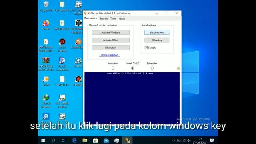Click inside the blue KMSAuto console output area

pyautogui.click(x=132, y=98)
